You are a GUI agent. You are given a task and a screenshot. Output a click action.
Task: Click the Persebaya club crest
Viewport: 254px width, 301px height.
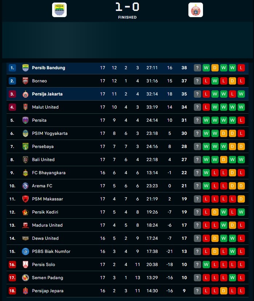(x=26, y=146)
